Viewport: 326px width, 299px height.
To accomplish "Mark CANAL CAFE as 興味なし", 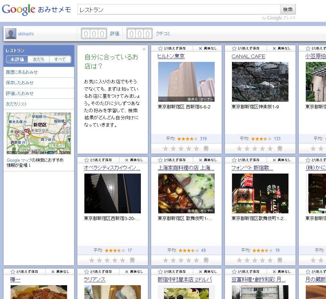I will [281, 48].
